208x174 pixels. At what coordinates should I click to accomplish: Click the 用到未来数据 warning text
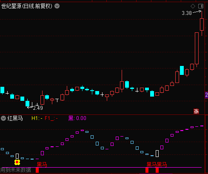[16, 170]
